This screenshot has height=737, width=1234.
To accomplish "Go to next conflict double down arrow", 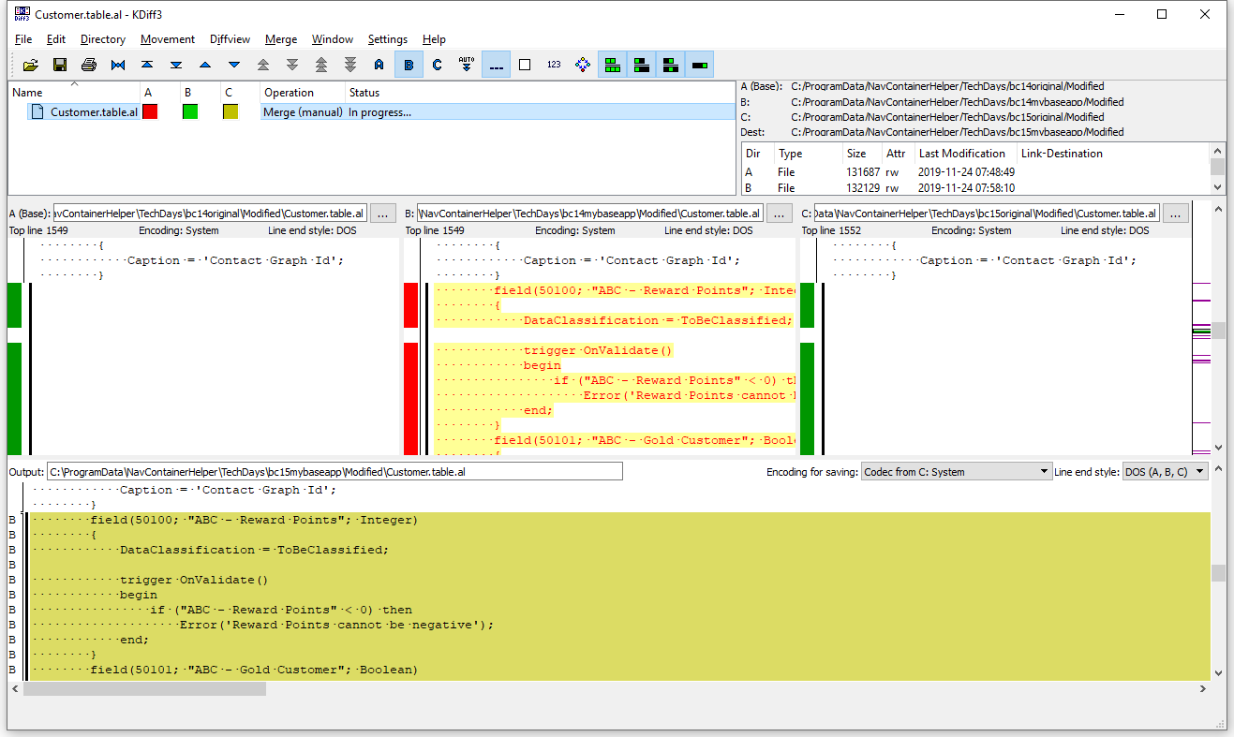I will pyautogui.click(x=292, y=65).
